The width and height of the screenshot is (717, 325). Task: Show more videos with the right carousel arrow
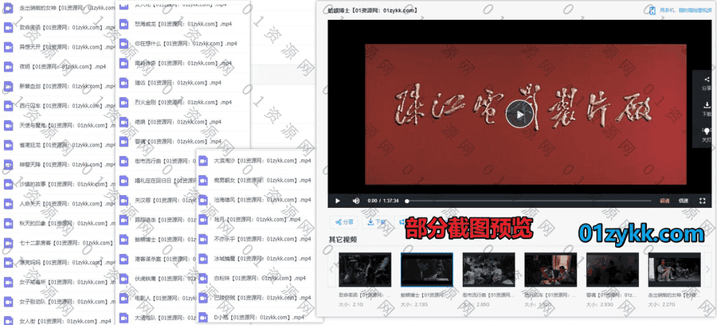(708, 269)
